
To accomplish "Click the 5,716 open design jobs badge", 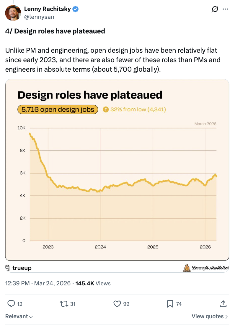I will point(58,110).
